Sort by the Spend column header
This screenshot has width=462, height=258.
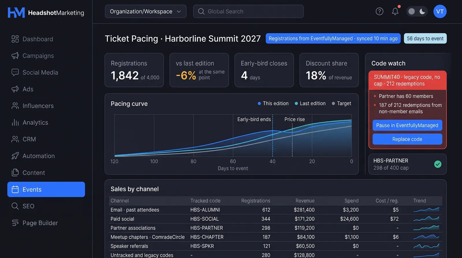pos(351,201)
